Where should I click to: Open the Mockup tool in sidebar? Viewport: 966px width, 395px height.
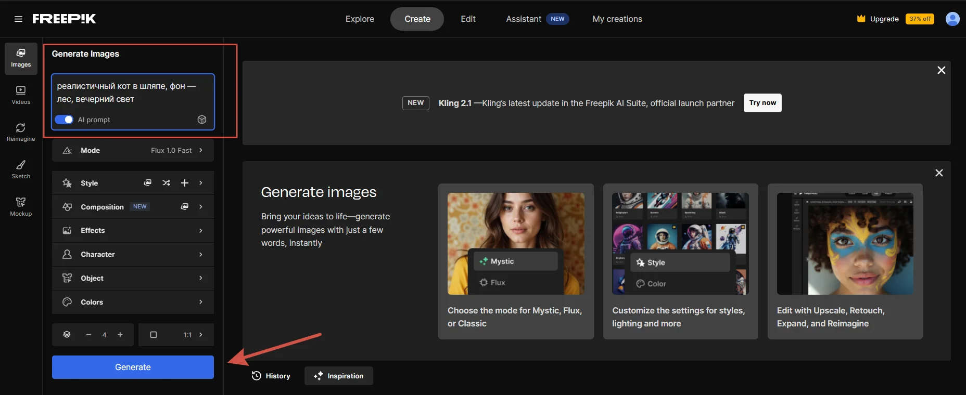click(21, 207)
